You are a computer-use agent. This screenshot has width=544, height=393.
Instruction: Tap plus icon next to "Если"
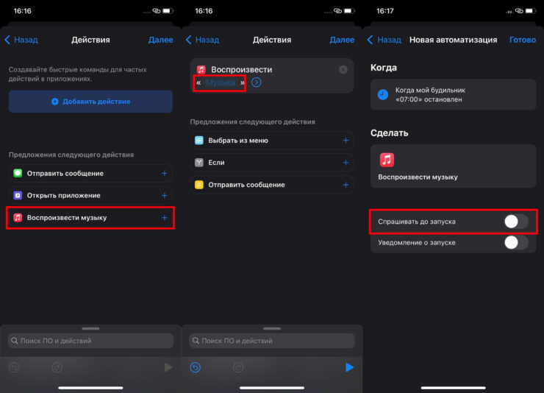click(346, 163)
